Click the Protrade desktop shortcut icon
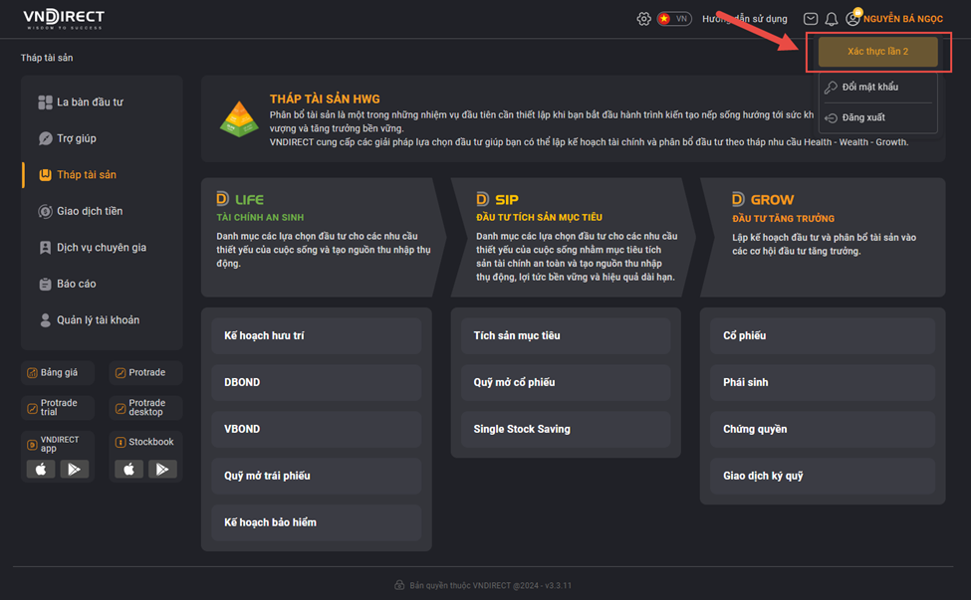971x600 pixels. (121, 408)
